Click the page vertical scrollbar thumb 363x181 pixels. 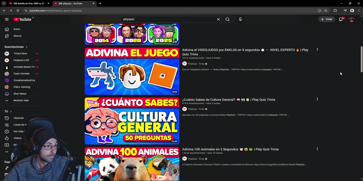tap(362, 59)
